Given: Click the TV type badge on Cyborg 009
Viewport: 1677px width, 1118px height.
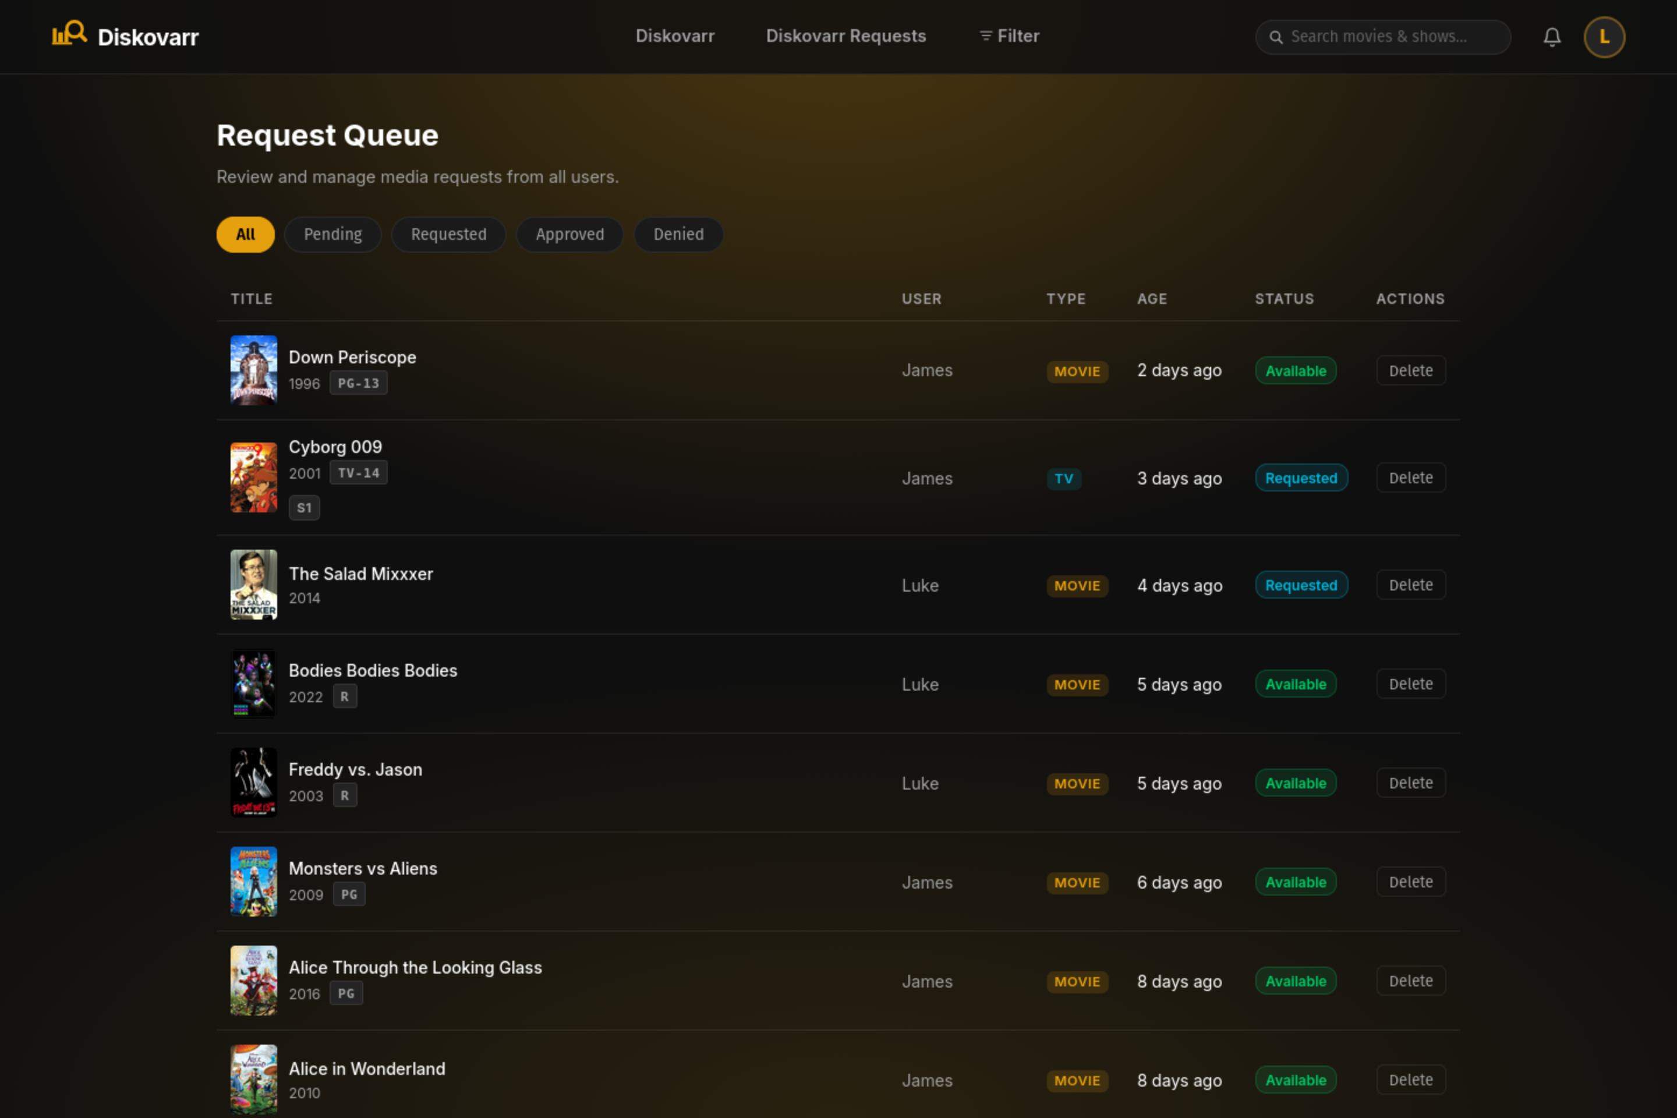Looking at the screenshot, I should pos(1064,479).
